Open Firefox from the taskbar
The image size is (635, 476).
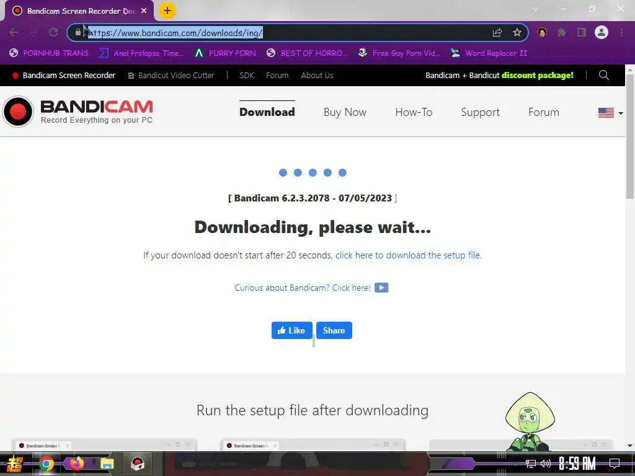pos(76,463)
